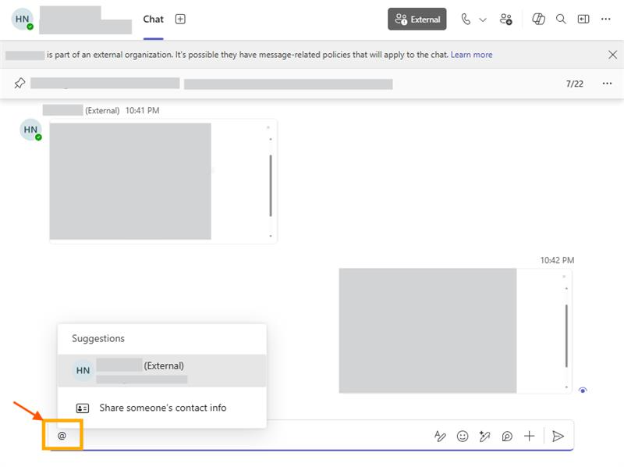This screenshot has height=467, width=624.
Task: Click the 7/22 pinned message date
Action: tap(575, 84)
